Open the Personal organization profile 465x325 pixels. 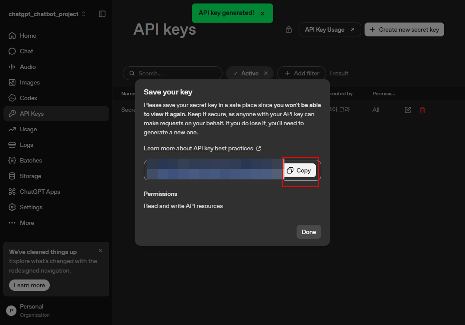click(56, 310)
